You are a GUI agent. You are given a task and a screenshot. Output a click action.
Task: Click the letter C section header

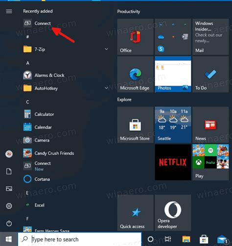click(x=27, y=102)
